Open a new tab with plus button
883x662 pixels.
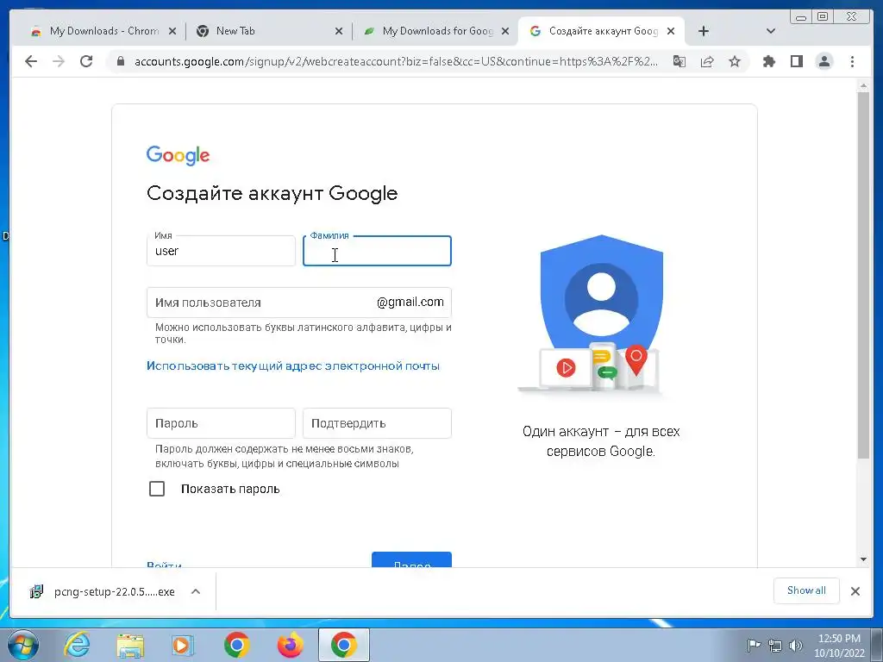click(x=704, y=31)
